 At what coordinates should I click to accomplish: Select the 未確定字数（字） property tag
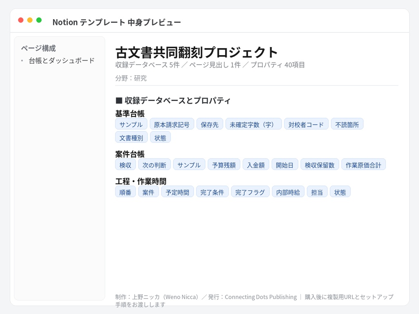pyautogui.click(x=254, y=124)
